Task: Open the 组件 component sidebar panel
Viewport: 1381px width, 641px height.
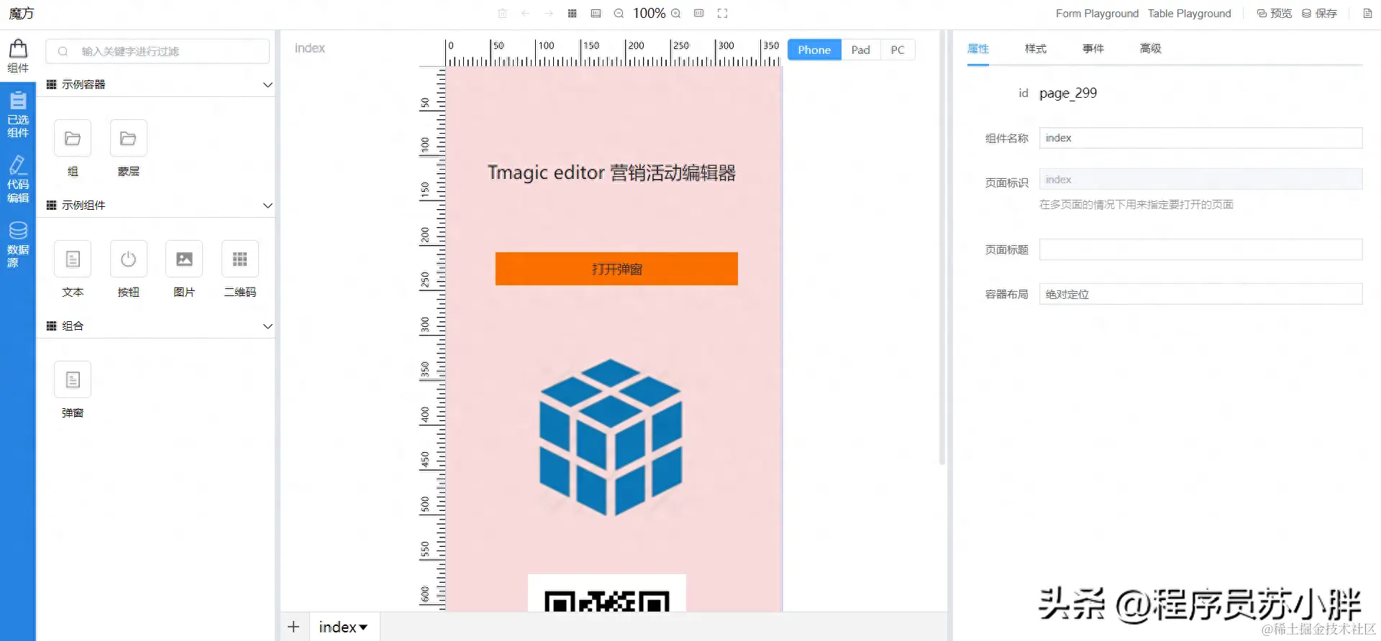Action: point(18,56)
